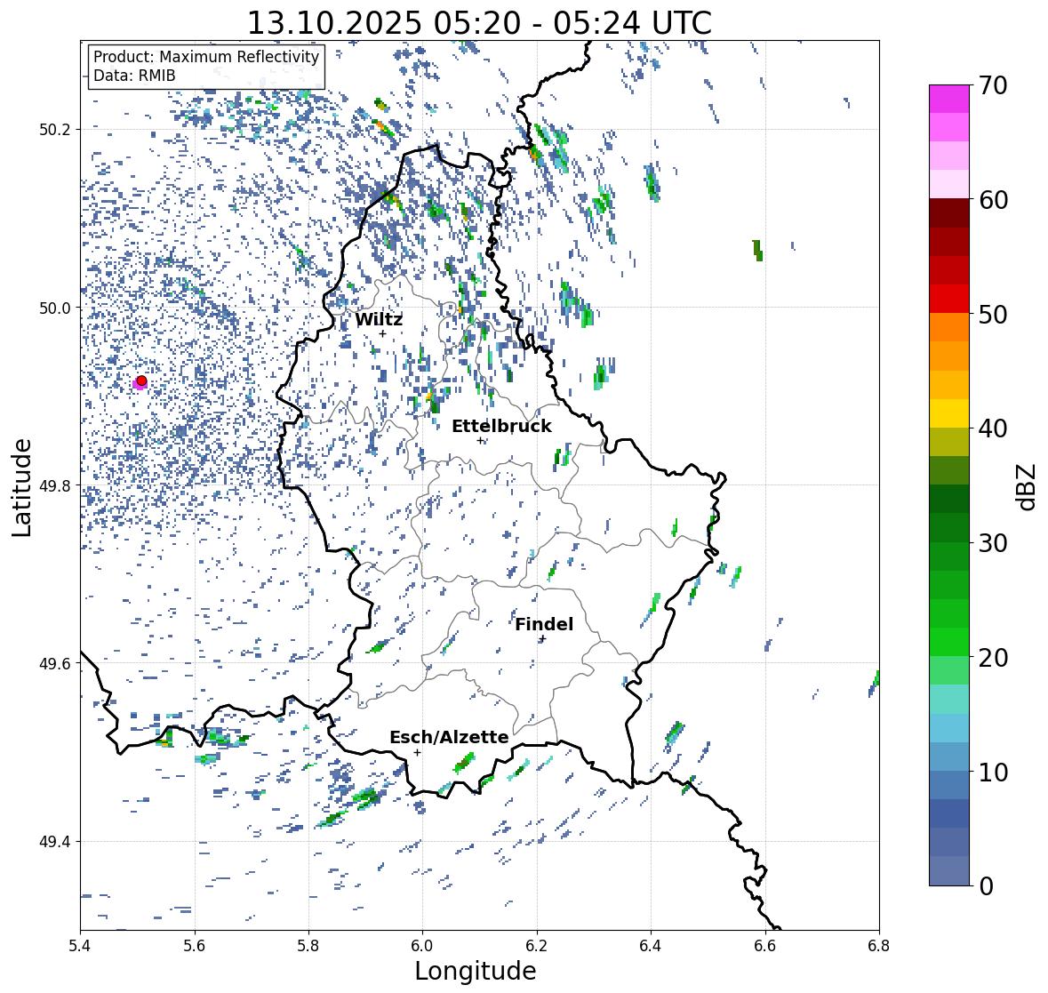Click the 30 tick label on the colorbar
The width and height of the screenshot is (1048, 993).
click(x=993, y=543)
